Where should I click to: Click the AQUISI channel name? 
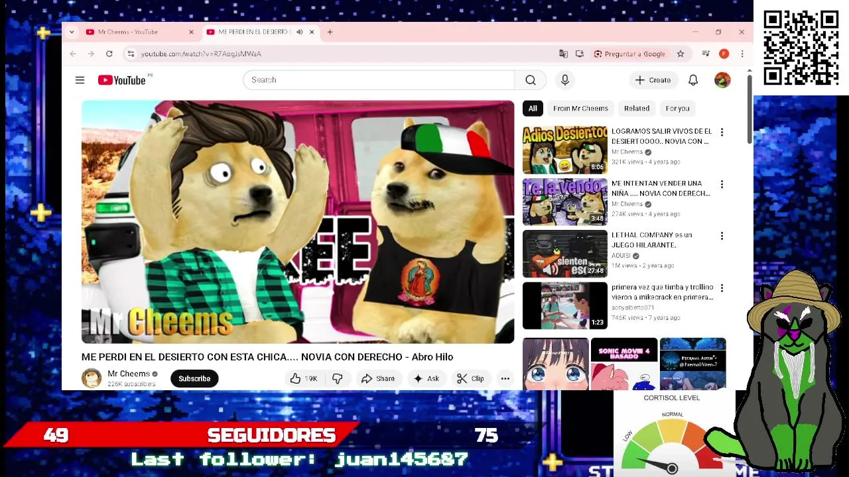621,256
